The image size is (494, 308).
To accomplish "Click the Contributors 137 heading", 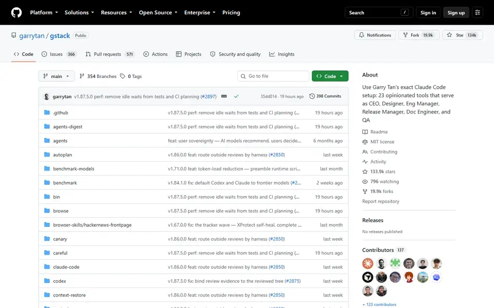I will pos(383,250).
